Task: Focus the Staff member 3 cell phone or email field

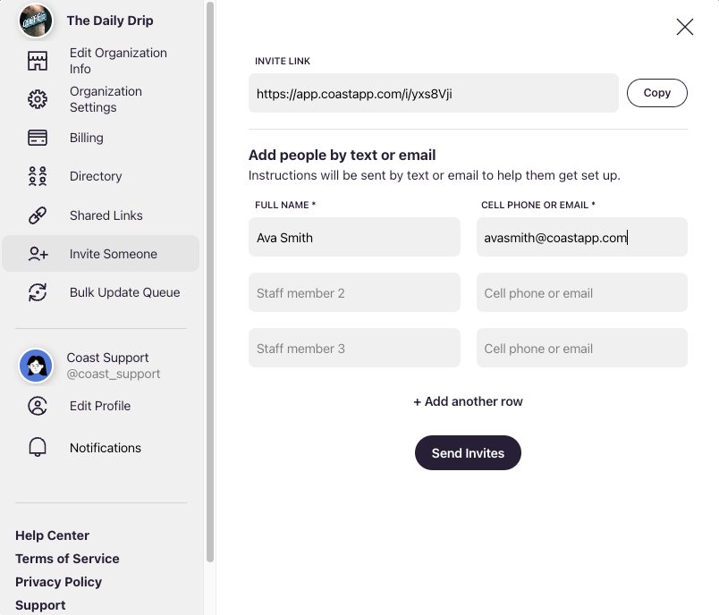Action: tap(581, 349)
